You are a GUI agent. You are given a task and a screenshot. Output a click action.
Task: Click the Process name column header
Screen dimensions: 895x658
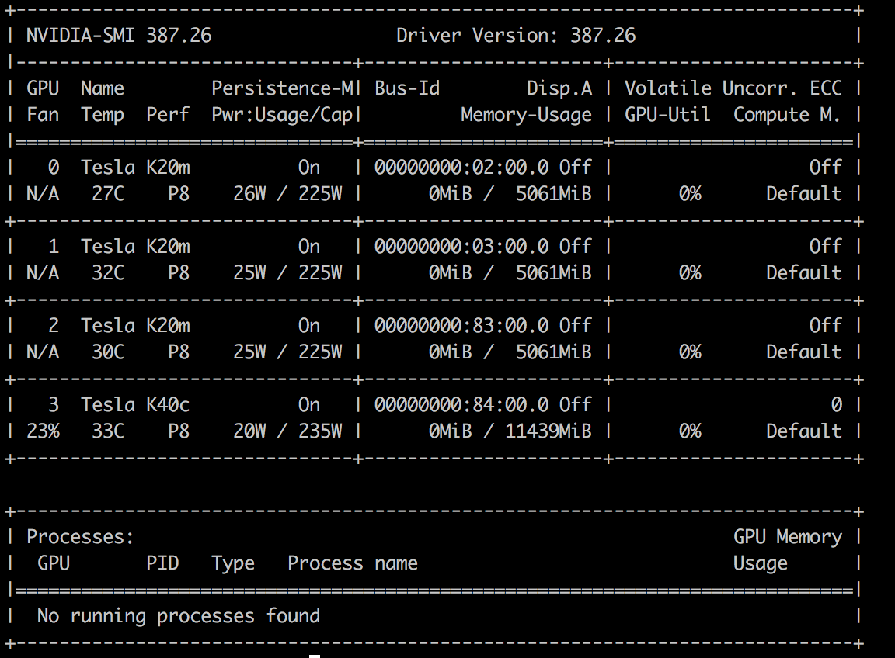click(x=353, y=563)
